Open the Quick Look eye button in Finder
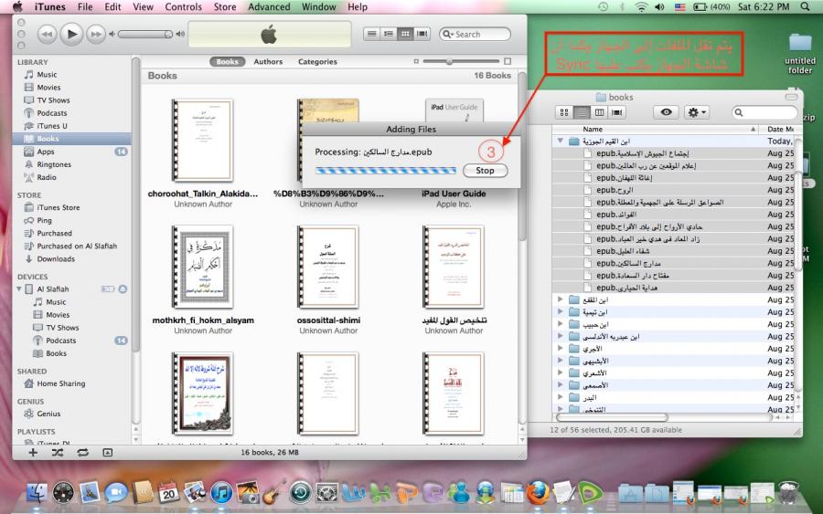The image size is (823, 514). tap(665, 112)
